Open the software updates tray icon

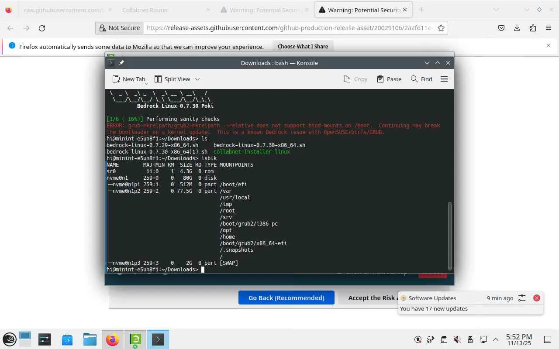point(418,339)
